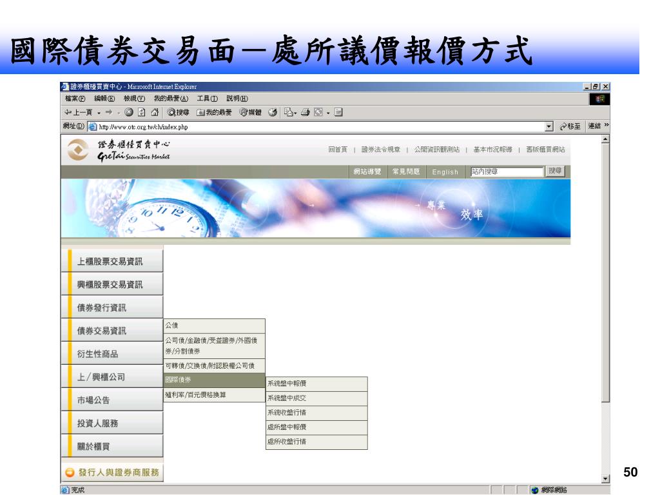660x495 pixels.
Task: Click the Forward arrow toolbar button
Action: [x=109, y=112]
